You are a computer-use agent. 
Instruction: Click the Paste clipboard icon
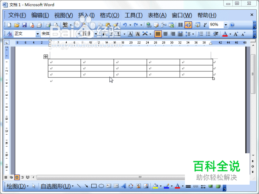(x=108, y=25)
